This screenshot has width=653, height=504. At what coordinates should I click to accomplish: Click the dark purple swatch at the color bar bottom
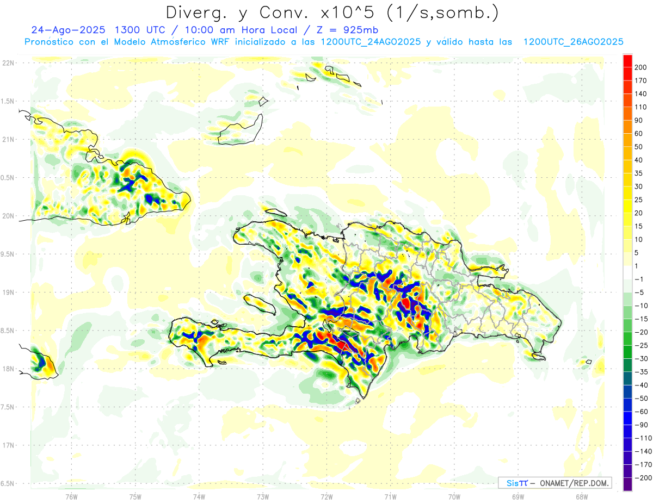point(627,484)
